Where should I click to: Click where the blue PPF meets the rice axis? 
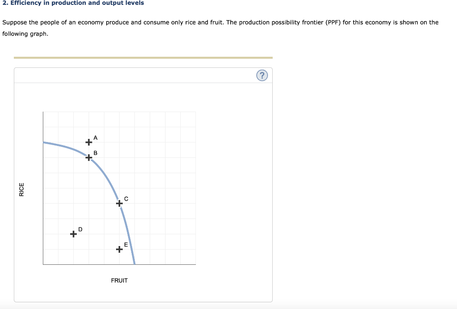point(44,142)
